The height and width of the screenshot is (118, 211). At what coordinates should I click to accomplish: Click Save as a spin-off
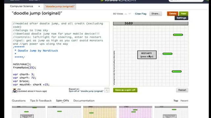coord(125,90)
